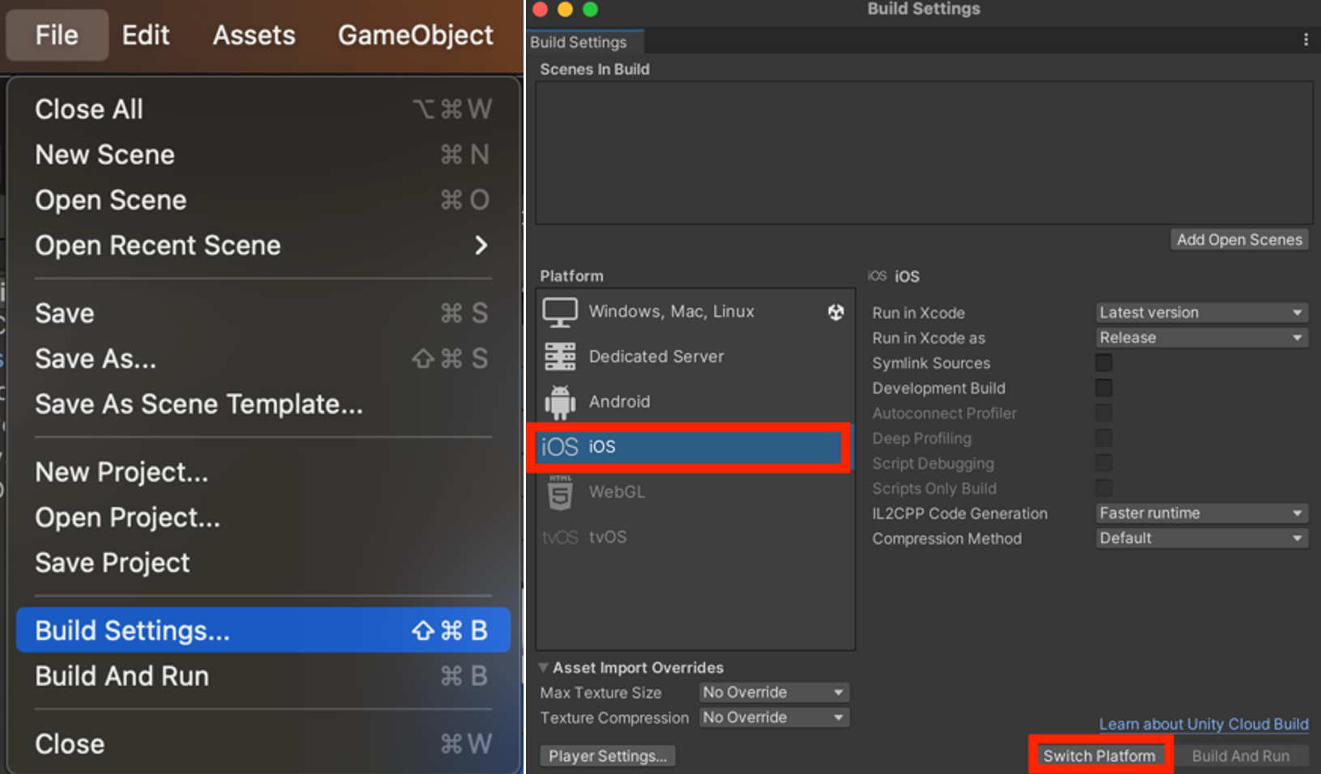Viewport: 1321px width, 774px height.
Task: Open the Run in Xcode version dropdown
Action: pos(1200,313)
